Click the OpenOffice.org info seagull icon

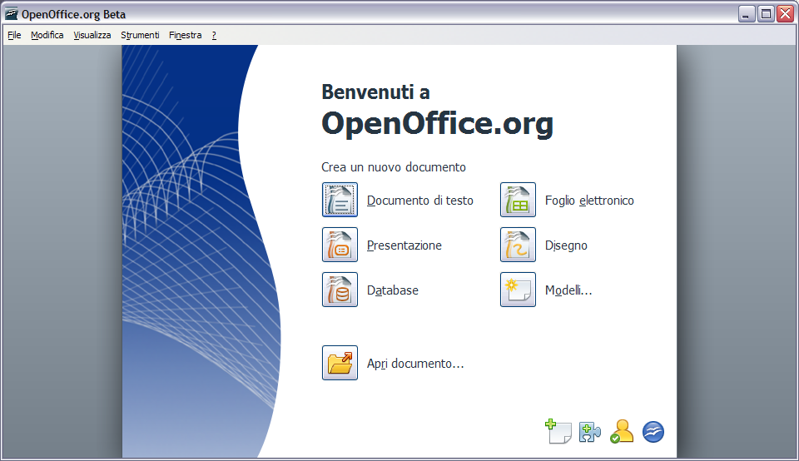(x=653, y=432)
